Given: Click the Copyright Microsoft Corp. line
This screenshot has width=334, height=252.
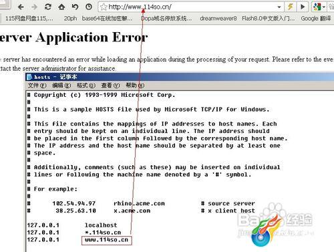Looking at the screenshot, I should click(101, 95).
